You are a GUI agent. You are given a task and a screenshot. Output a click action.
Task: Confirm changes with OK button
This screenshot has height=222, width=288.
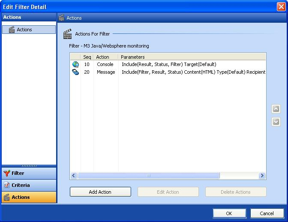coord(229,213)
